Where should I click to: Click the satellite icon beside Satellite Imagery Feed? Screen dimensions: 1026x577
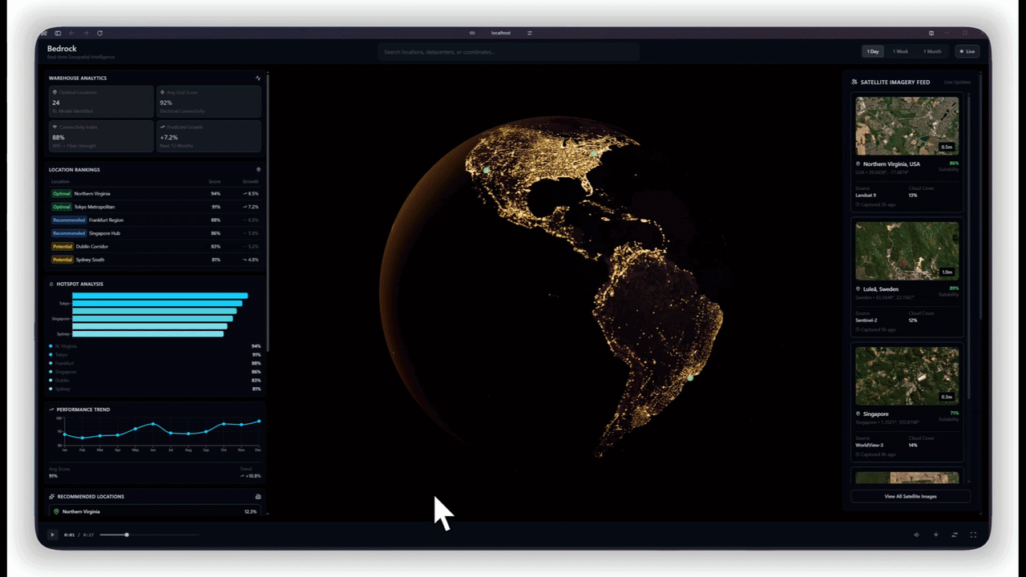click(x=854, y=82)
